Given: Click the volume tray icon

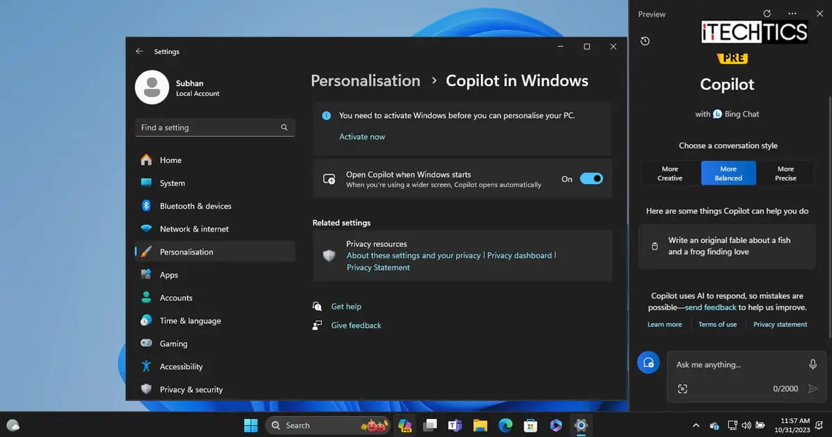Looking at the screenshot, I should tap(746, 425).
